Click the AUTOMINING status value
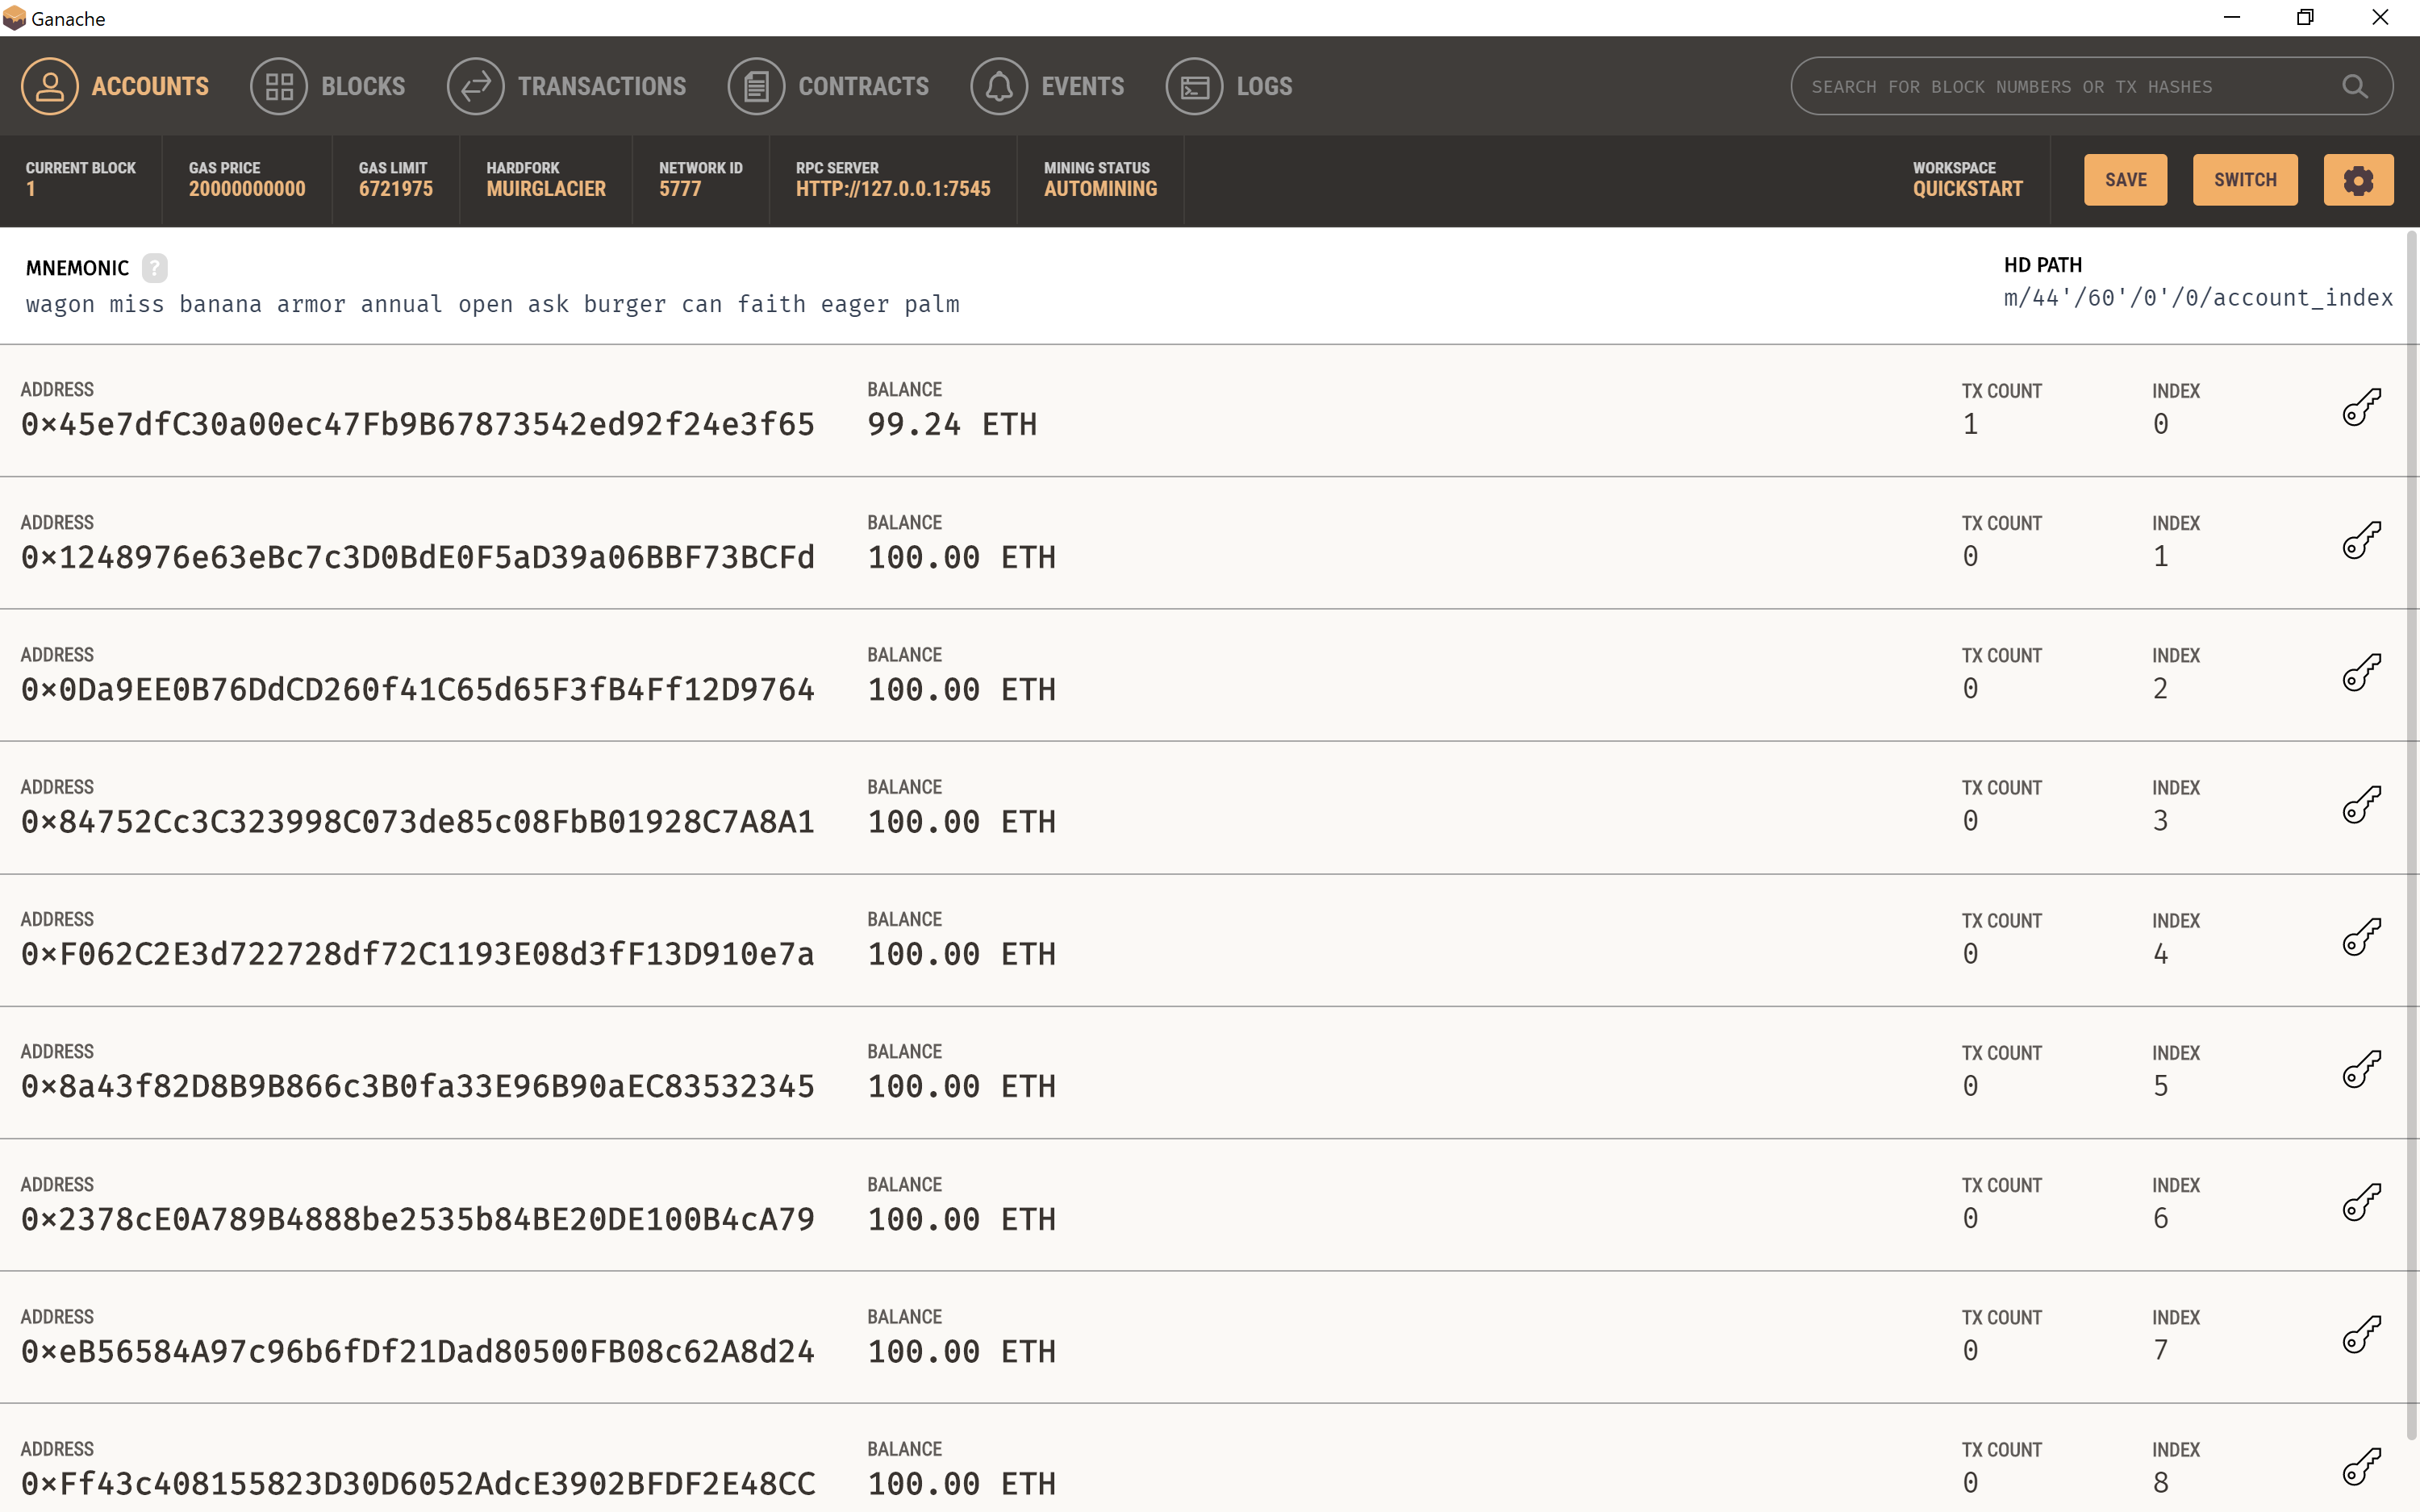Image resolution: width=2420 pixels, height=1512 pixels. coord(1100,189)
